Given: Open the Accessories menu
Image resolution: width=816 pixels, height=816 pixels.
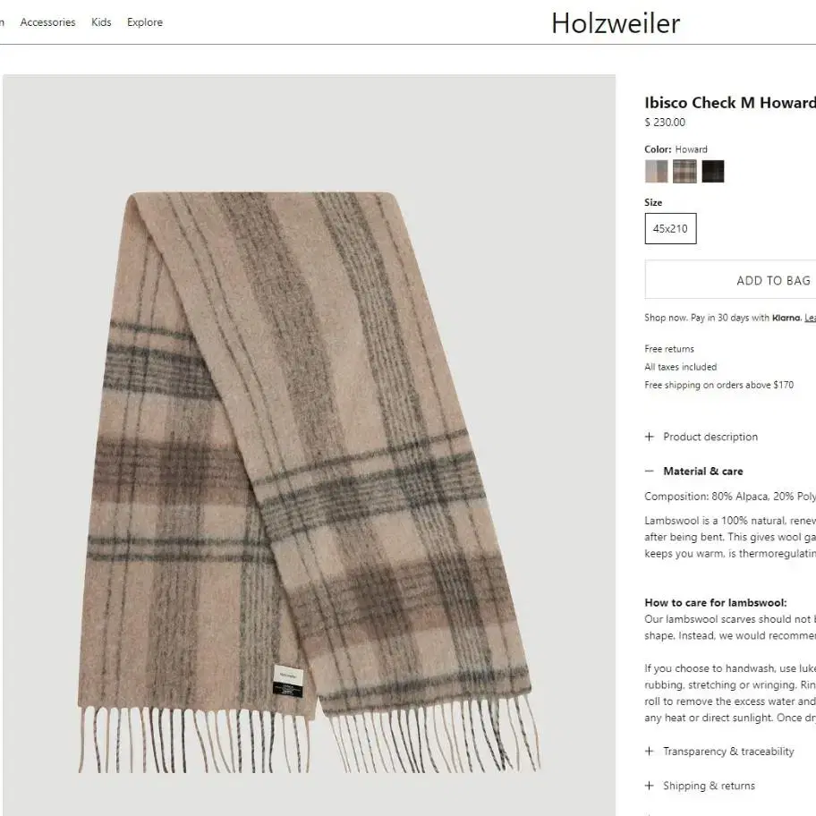Looking at the screenshot, I should (48, 22).
